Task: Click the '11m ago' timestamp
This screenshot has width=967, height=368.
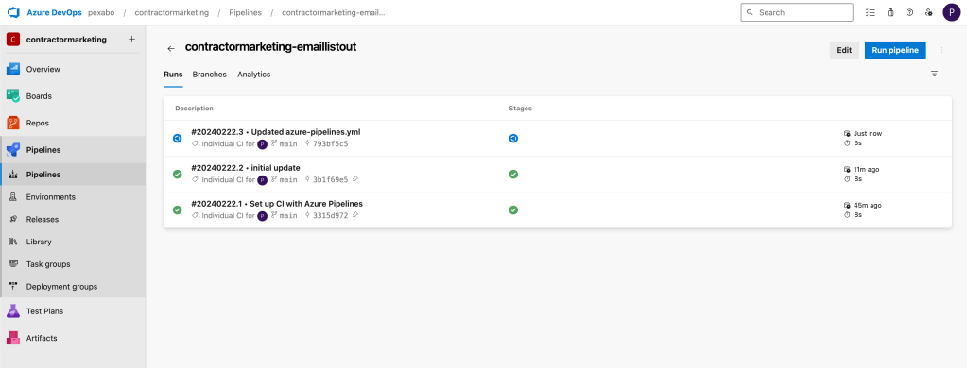Action: tap(867, 169)
